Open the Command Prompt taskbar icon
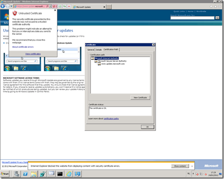Screen dimensions: 224x179 [x=60, y=174]
